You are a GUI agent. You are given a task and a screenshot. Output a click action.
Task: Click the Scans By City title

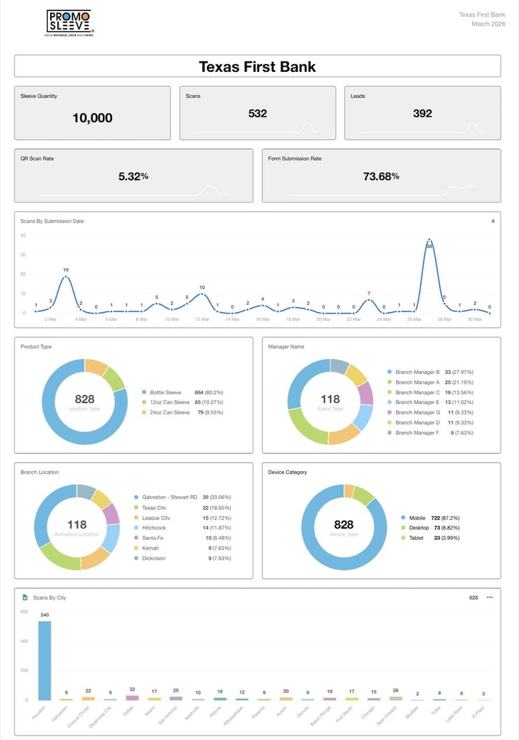point(50,598)
